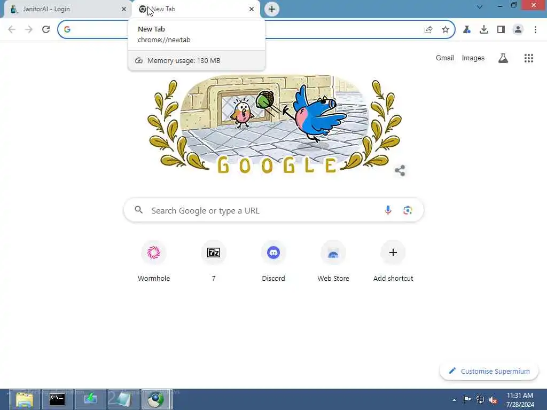Open the experiments flask icon in the toolbar

coord(467,30)
